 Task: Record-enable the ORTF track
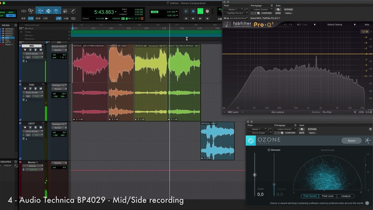pyautogui.click(x=25, y=127)
